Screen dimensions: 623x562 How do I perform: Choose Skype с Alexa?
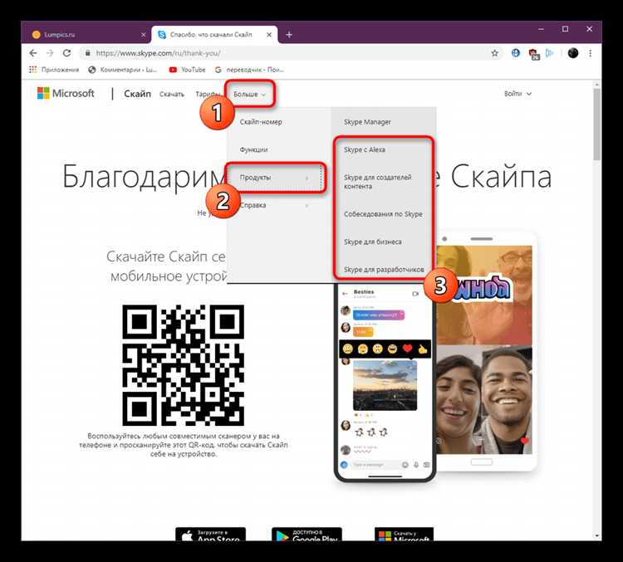pyautogui.click(x=365, y=149)
